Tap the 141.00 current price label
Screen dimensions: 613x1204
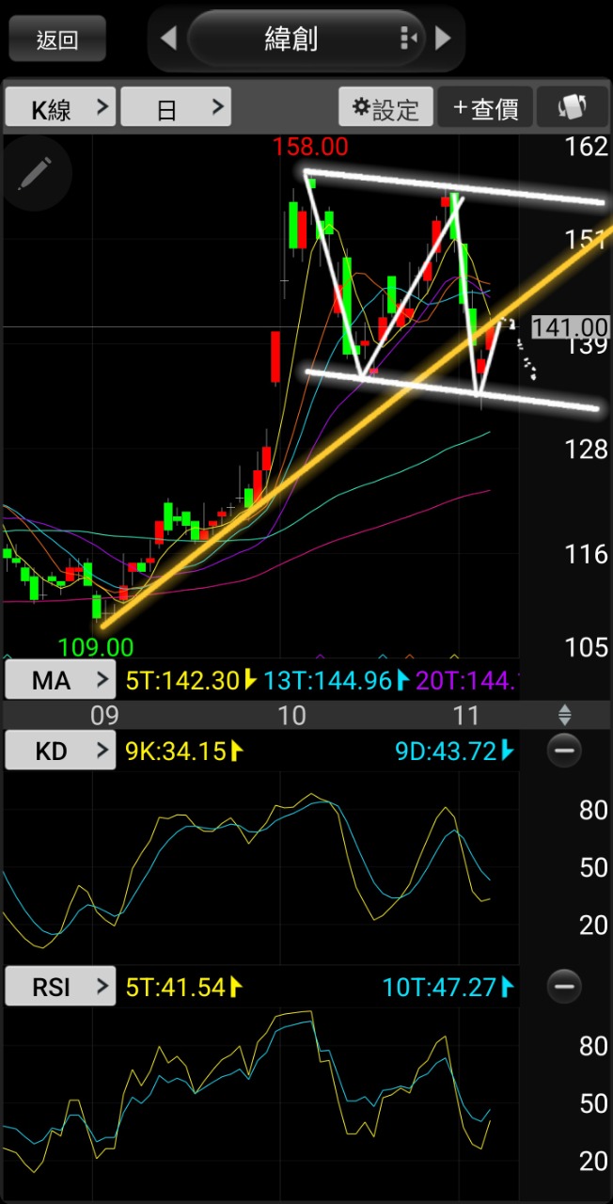pos(570,327)
